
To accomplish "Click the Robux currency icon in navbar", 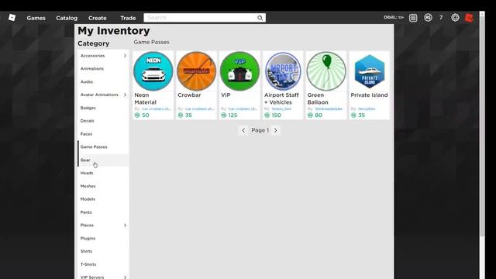I will pos(428,18).
